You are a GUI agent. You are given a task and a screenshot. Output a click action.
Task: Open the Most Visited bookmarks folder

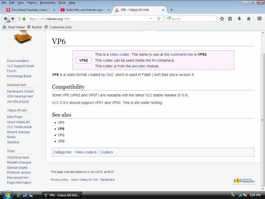[13, 27]
